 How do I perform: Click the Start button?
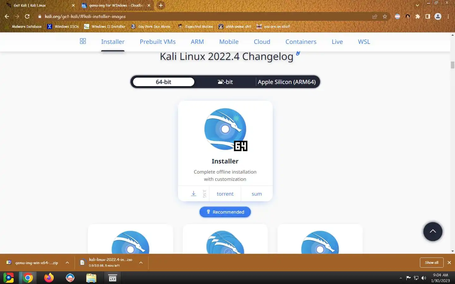click(x=9, y=278)
